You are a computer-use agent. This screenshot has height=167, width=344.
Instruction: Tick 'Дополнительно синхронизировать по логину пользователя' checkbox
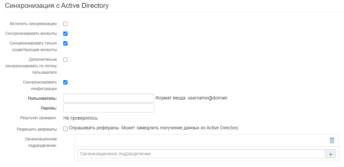65,59
